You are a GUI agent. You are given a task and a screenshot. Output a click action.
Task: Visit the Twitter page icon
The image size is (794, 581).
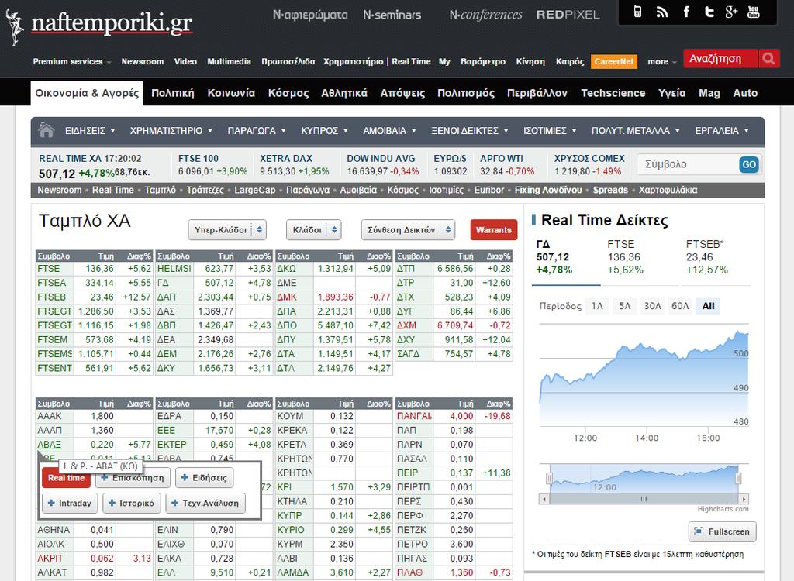tap(709, 12)
